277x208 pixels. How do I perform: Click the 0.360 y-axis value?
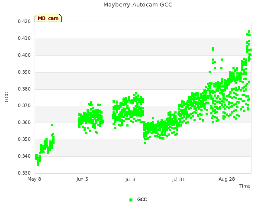point(24,122)
